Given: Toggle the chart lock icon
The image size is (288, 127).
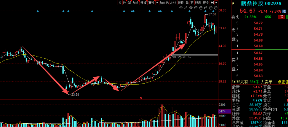Looking at the screenshot, I should point(206,8).
